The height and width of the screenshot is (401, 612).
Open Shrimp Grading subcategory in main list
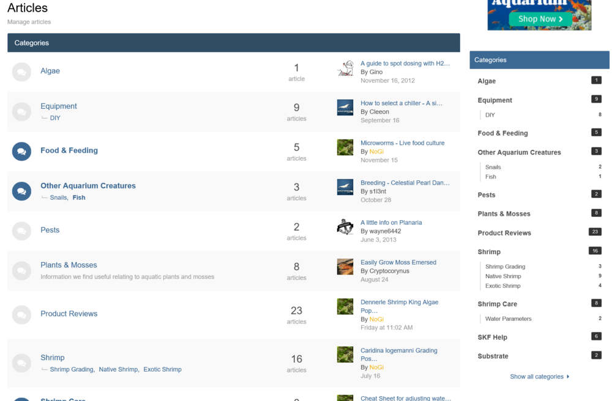point(72,369)
